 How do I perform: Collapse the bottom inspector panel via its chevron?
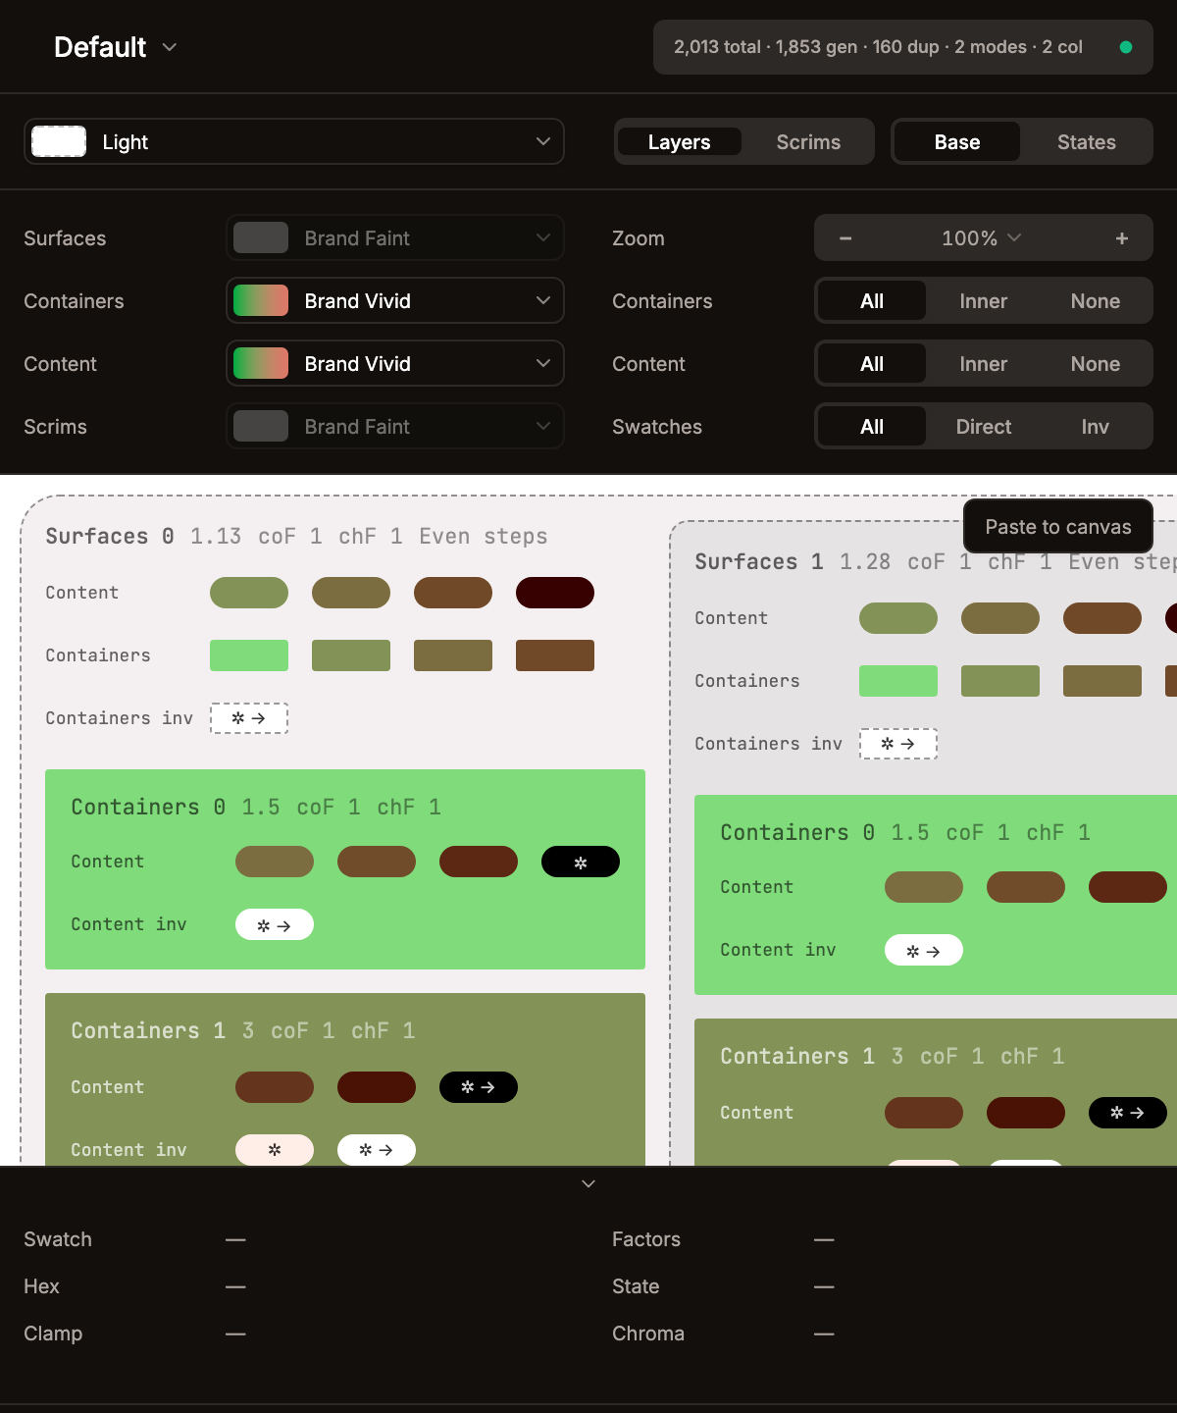pos(588,1183)
